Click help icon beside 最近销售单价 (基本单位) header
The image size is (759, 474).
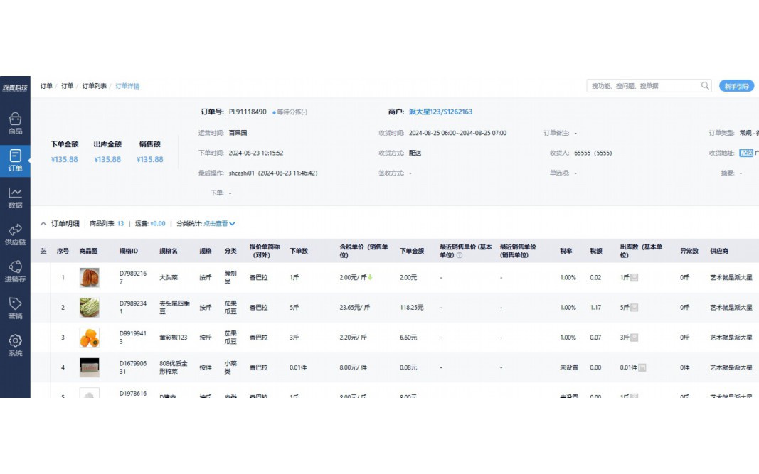pyautogui.click(x=459, y=256)
